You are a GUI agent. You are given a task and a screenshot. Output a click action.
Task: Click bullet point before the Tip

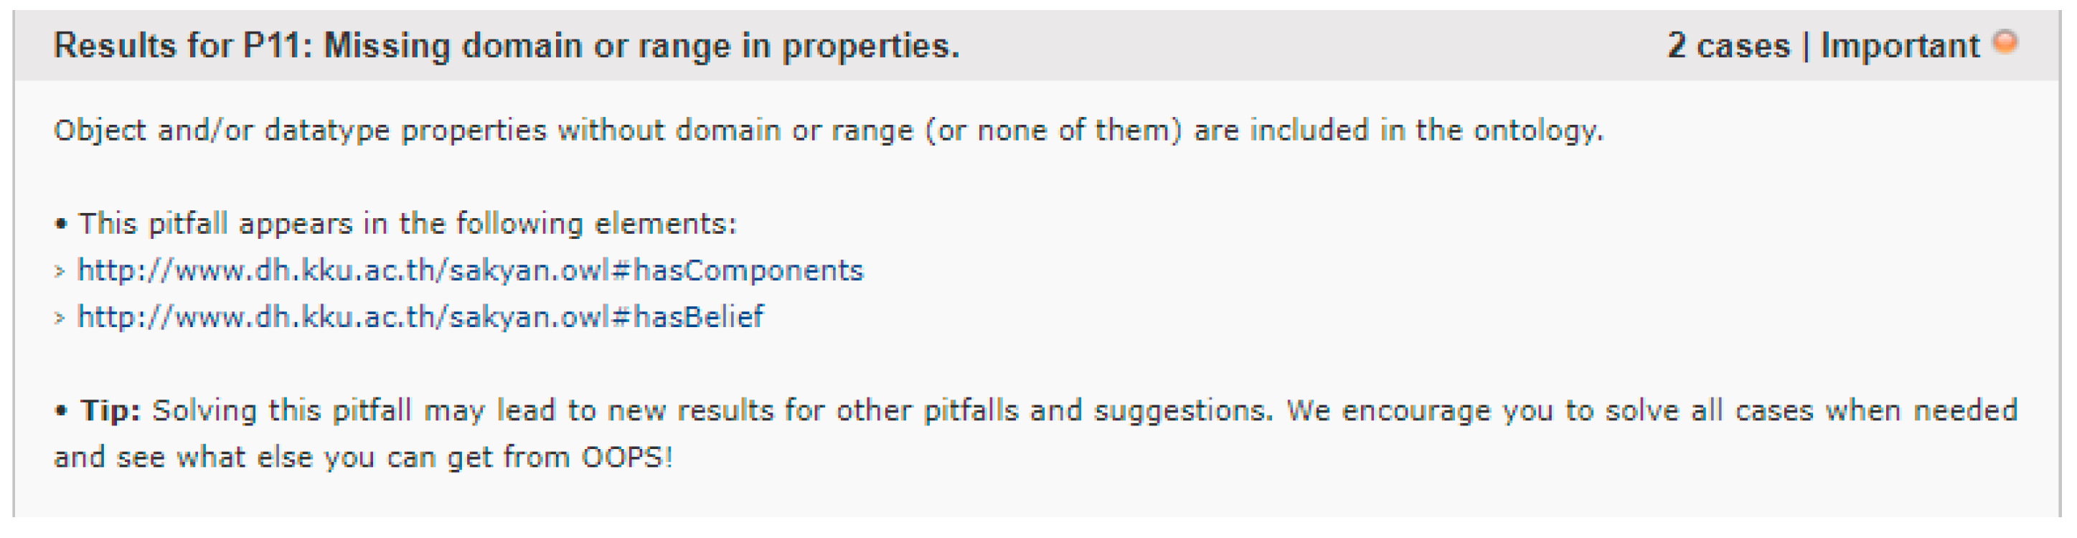click(60, 411)
